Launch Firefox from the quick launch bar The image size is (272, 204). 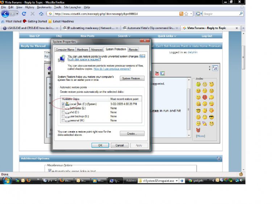[29, 180]
